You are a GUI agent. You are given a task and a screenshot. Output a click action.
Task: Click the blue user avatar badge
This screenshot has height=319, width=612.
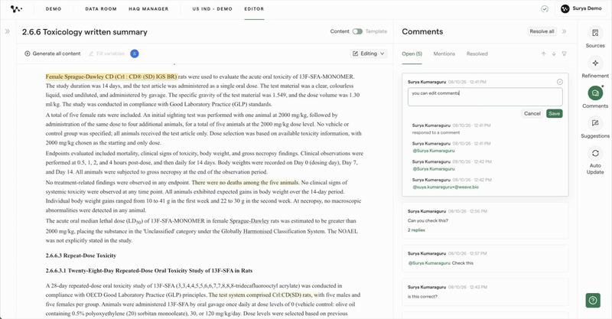[x=135, y=54]
